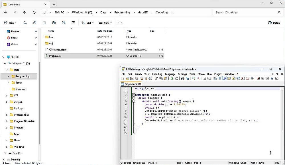Open Notepad++ Language menu
The height and width of the screenshot is (165, 285).
coord(170,74)
